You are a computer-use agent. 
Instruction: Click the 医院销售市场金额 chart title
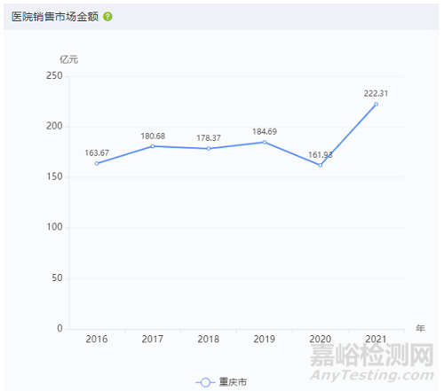[x=55, y=17]
